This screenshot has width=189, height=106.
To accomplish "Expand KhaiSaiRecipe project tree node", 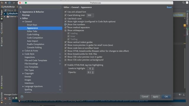I will click(x=4, y=14).
